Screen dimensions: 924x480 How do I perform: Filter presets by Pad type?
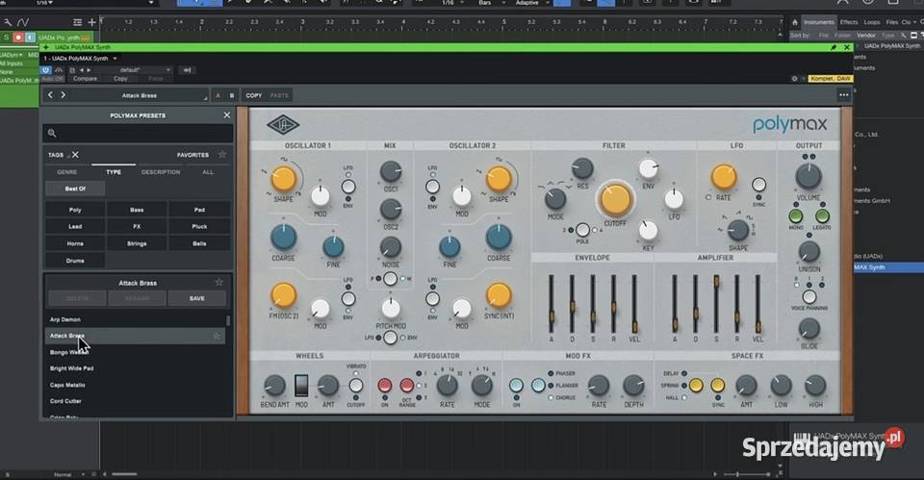(199, 210)
